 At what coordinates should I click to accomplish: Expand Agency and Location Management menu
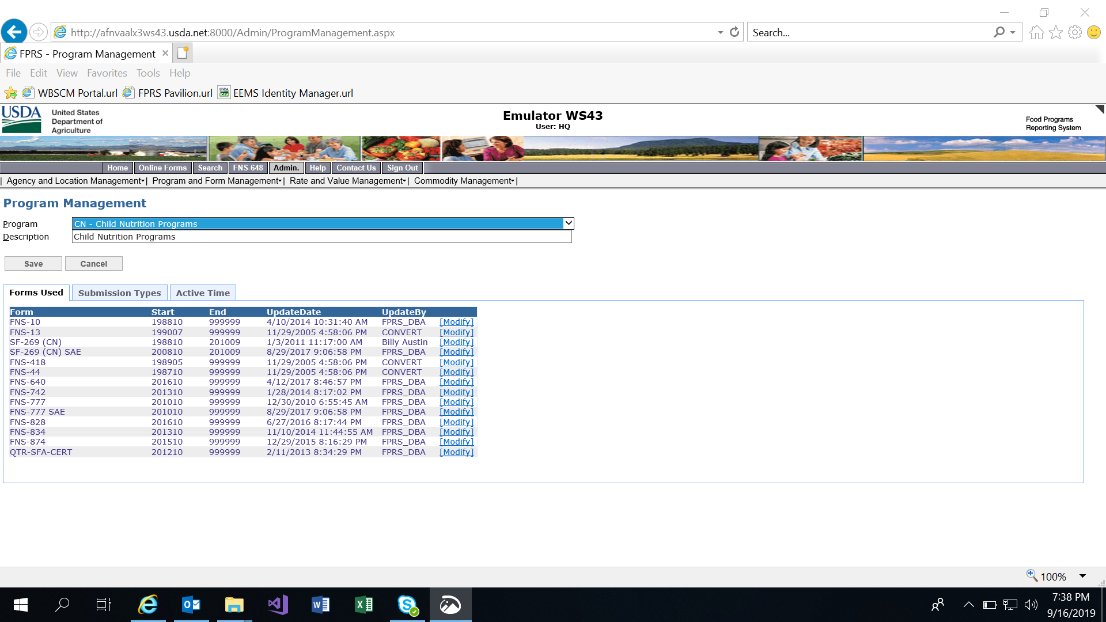tap(75, 181)
